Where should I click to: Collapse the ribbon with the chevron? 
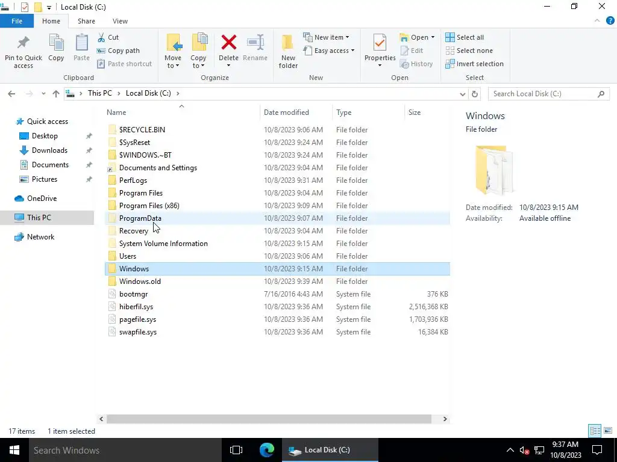597,21
